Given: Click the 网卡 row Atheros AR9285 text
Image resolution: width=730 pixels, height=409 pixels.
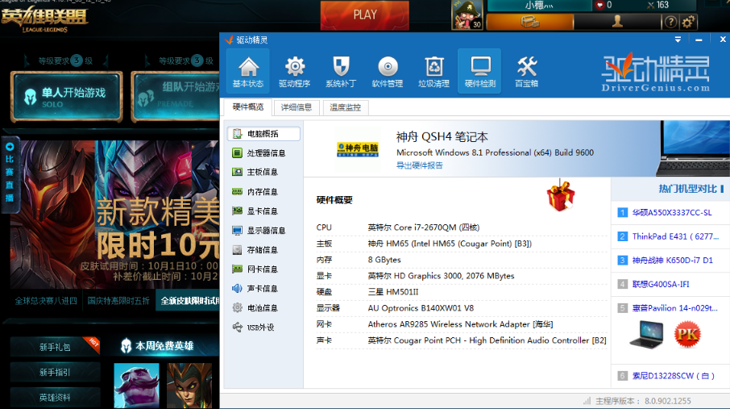Looking at the screenshot, I should coord(460,324).
